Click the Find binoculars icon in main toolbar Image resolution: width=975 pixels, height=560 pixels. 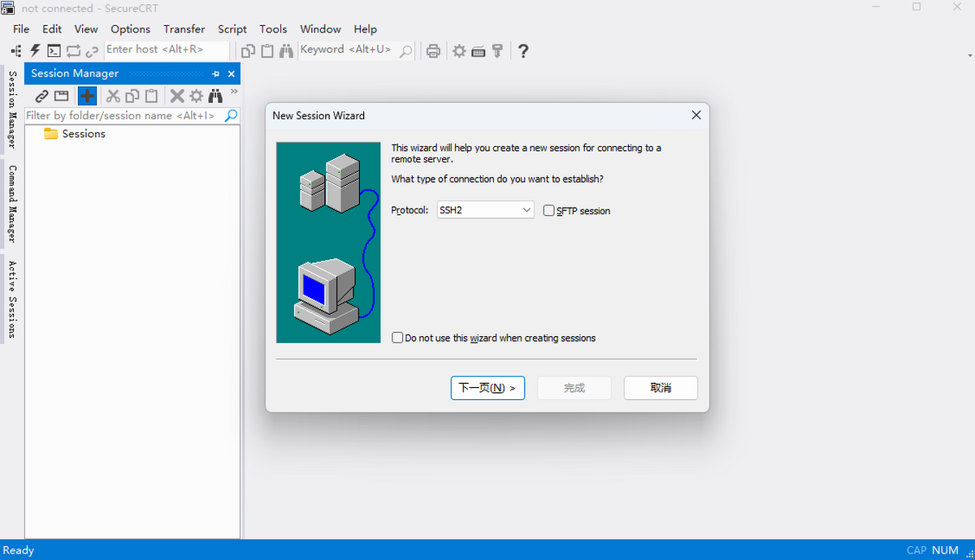pyautogui.click(x=286, y=50)
